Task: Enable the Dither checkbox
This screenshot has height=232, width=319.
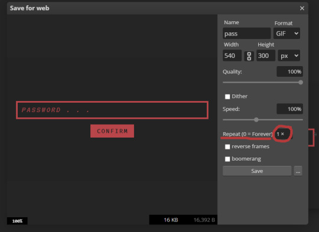Action: point(227,96)
